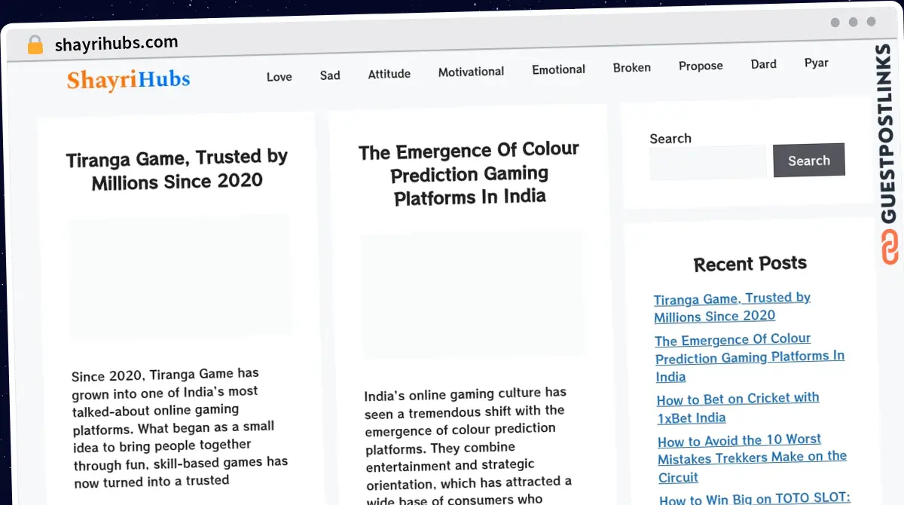Select the Attitude menu item

pyautogui.click(x=389, y=74)
